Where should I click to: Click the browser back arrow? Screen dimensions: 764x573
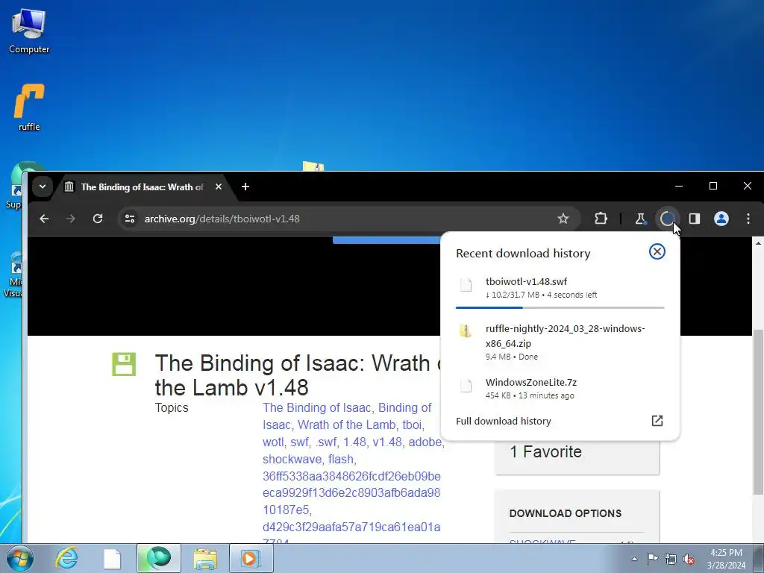[x=44, y=219]
